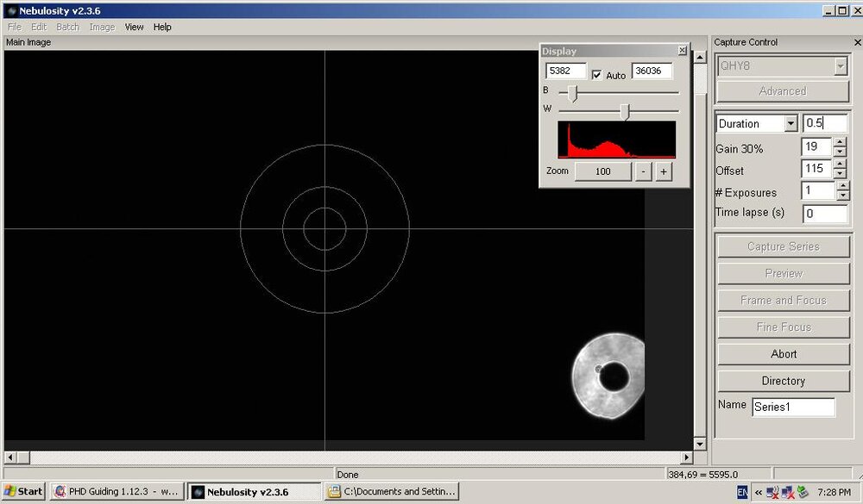This screenshot has height=504, width=863.
Task: Increase number of exposures with up arrow
Action: coord(840,186)
